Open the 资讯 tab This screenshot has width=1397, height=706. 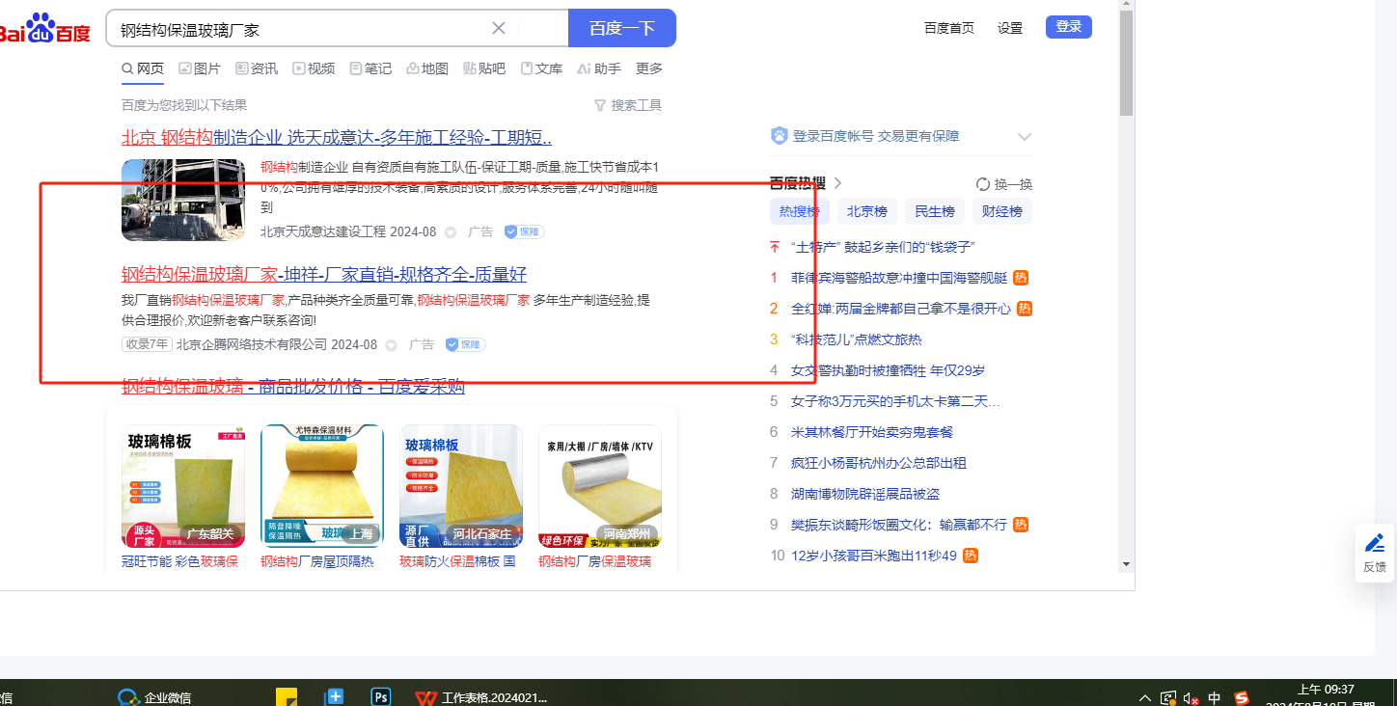pyautogui.click(x=257, y=68)
